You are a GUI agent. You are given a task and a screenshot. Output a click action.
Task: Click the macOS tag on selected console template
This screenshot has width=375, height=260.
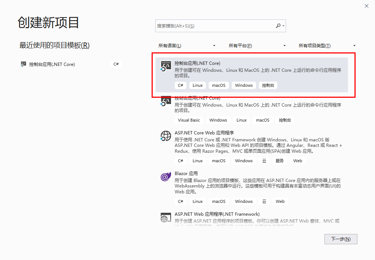coord(219,85)
